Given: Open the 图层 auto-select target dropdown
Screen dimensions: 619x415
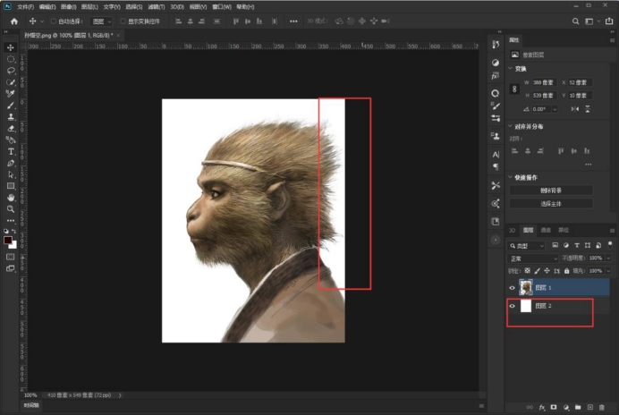Looking at the screenshot, I should pyautogui.click(x=101, y=21).
